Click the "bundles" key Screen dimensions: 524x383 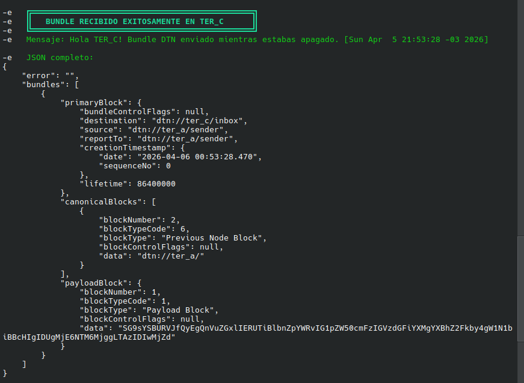pyautogui.click(x=42, y=85)
